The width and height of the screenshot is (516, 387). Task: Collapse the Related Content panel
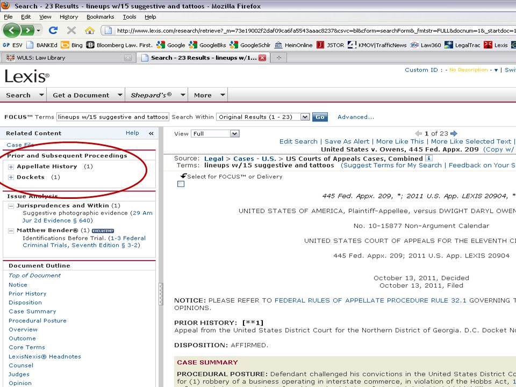(151, 133)
